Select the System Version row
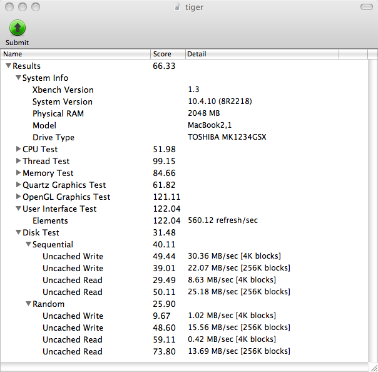Viewport: 378px width, 372px height. [x=184, y=101]
